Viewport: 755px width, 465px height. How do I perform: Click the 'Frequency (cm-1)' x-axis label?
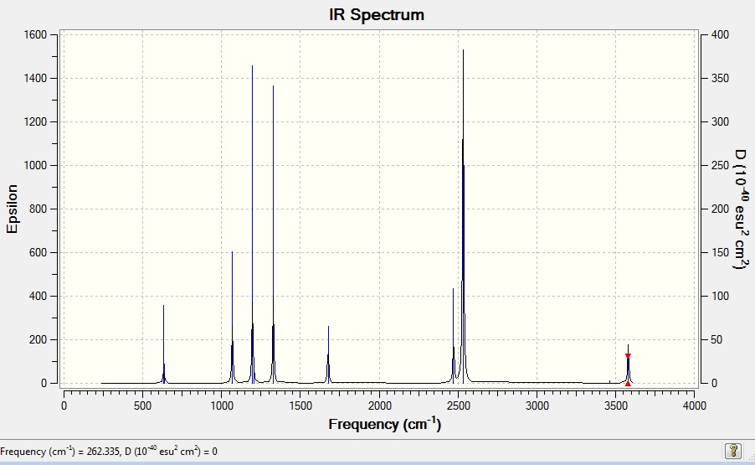pos(385,424)
